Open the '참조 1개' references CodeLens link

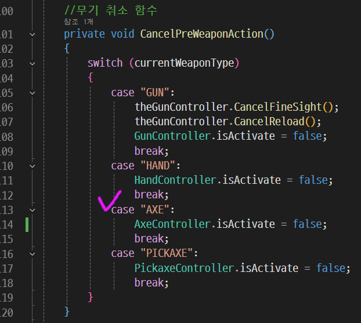tap(78, 21)
